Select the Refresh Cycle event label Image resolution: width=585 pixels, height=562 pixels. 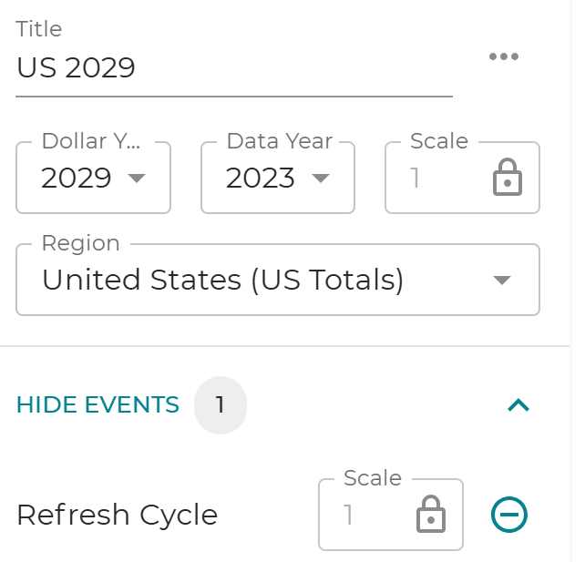(x=118, y=516)
